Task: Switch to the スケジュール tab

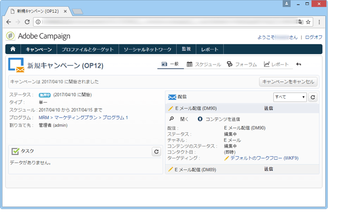Action: pos(204,65)
